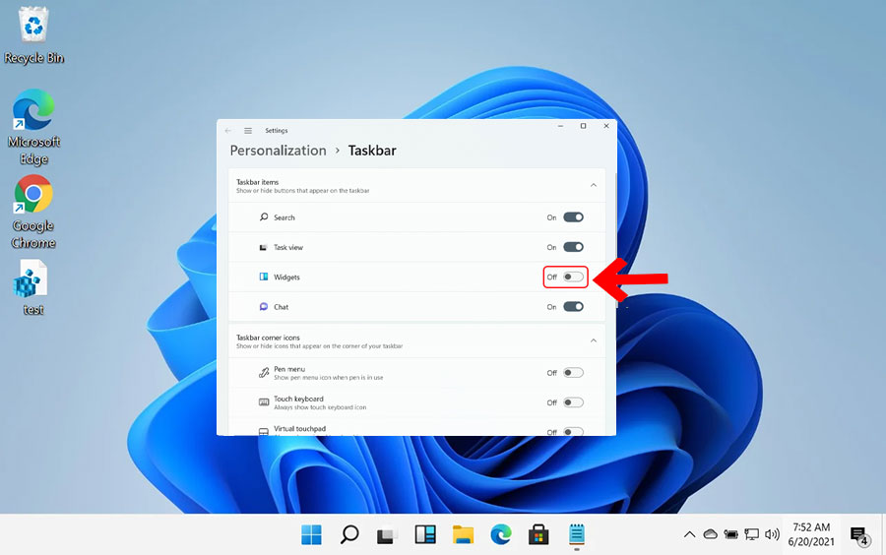Open the Start menu on the taskbar
Image resolution: width=886 pixels, height=555 pixels.
pos(311,534)
